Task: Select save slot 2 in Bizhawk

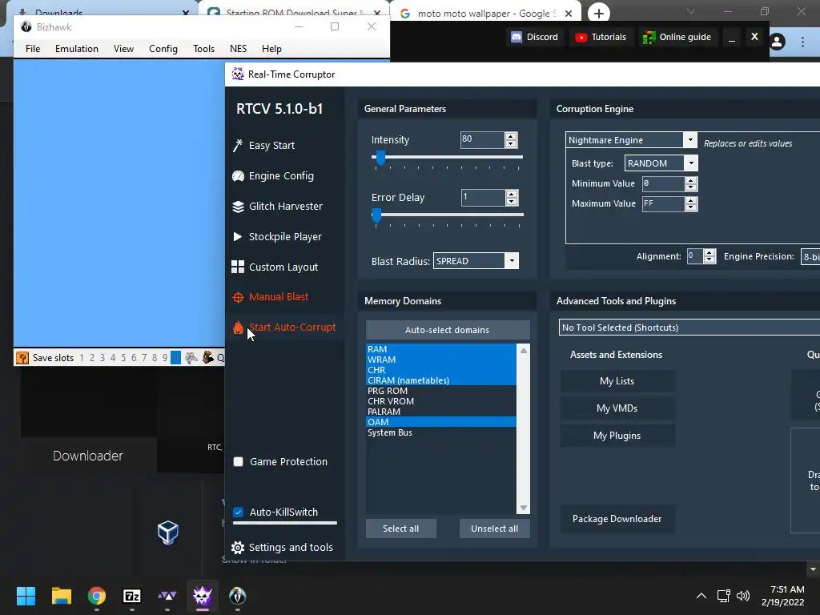Action: [x=92, y=358]
